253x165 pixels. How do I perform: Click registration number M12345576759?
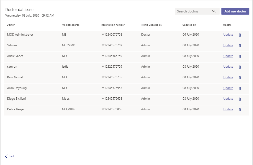coord(112,45)
